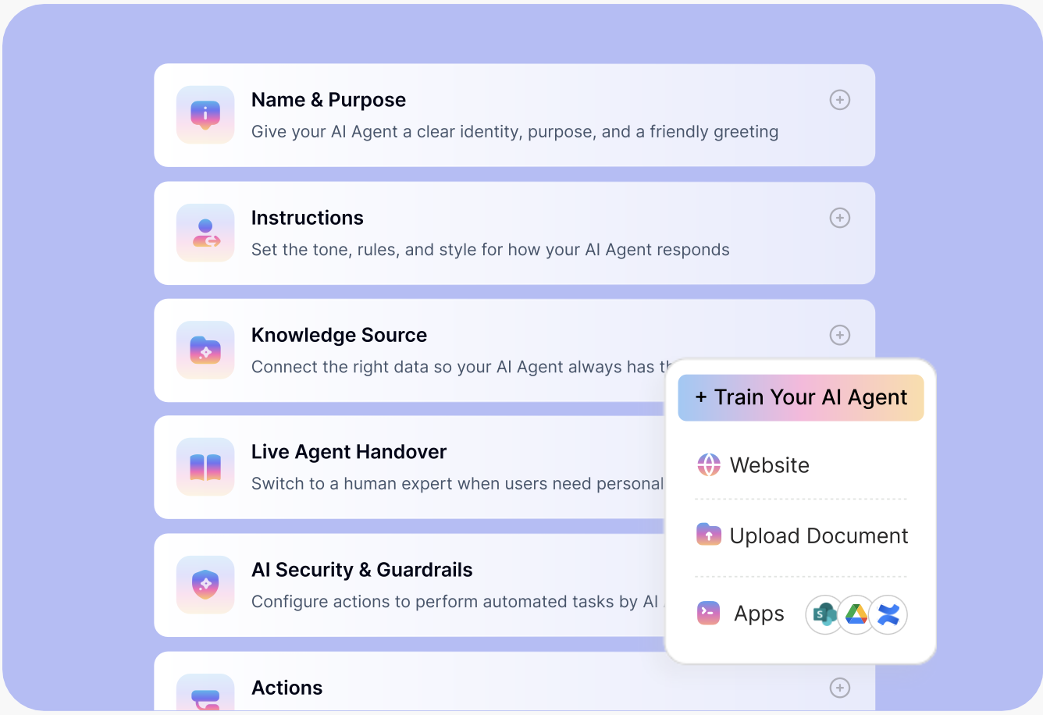Click the Name & Purpose heading
1043x715 pixels.
(x=329, y=100)
